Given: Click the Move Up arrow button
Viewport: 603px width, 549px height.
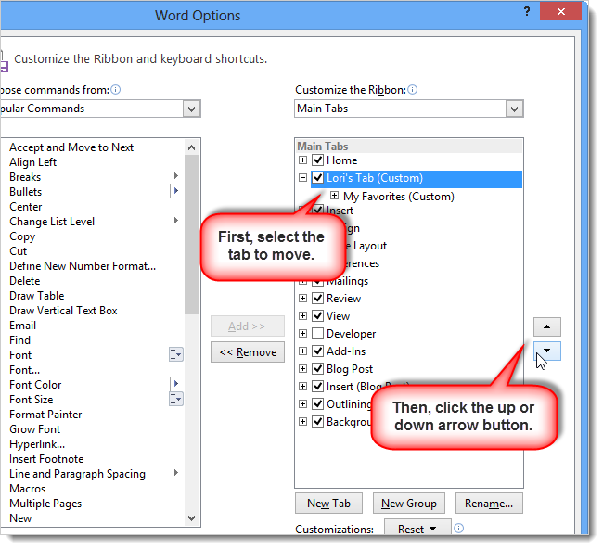Looking at the screenshot, I should (546, 326).
